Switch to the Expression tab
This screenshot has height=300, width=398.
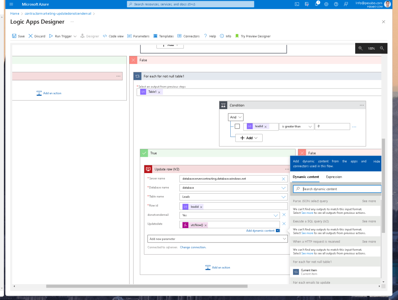click(334, 177)
